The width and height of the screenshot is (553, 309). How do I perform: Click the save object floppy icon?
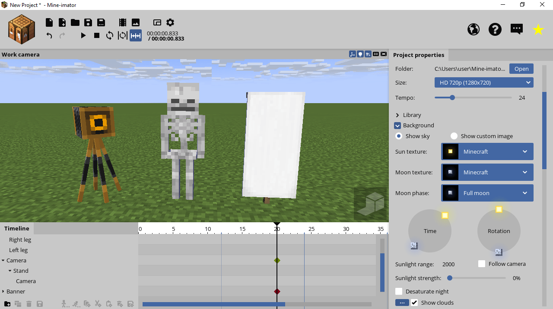click(40, 304)
